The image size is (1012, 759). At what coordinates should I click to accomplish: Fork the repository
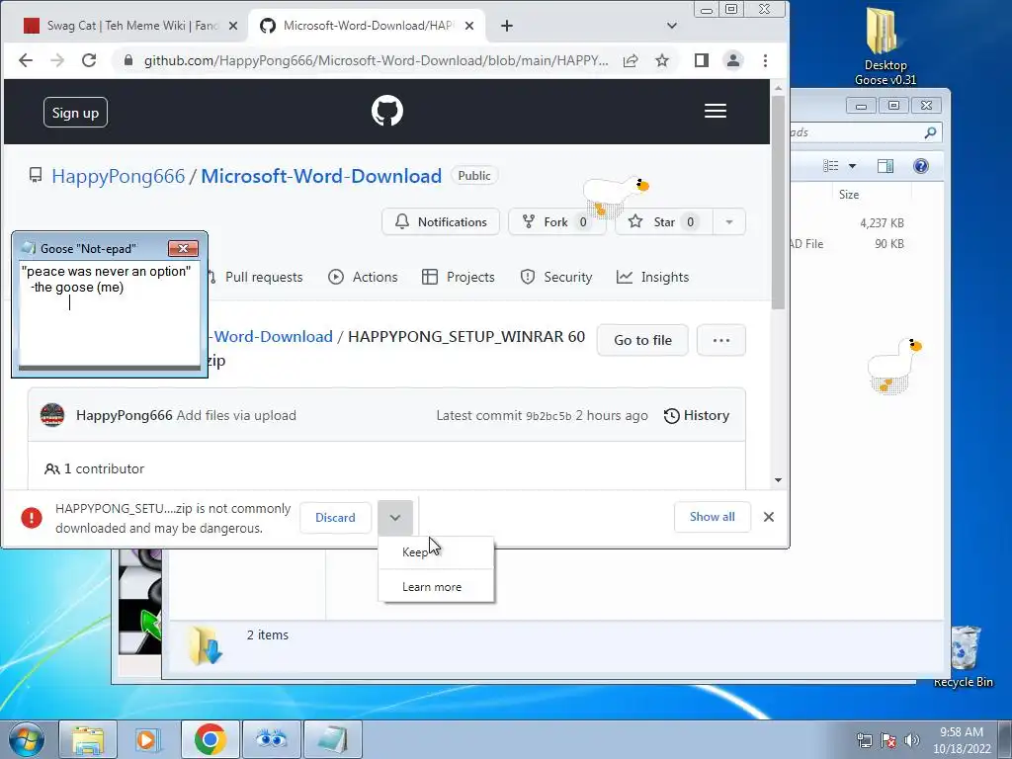556,222
